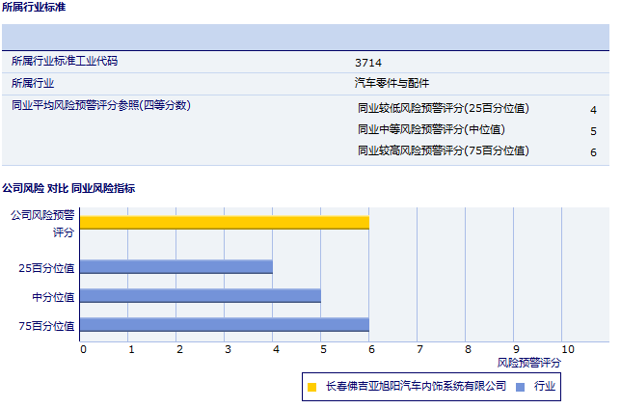Viewport: 621px width, 408px height.
Task: Select the blue 75百分位值 bar
Action: point(225,324)
